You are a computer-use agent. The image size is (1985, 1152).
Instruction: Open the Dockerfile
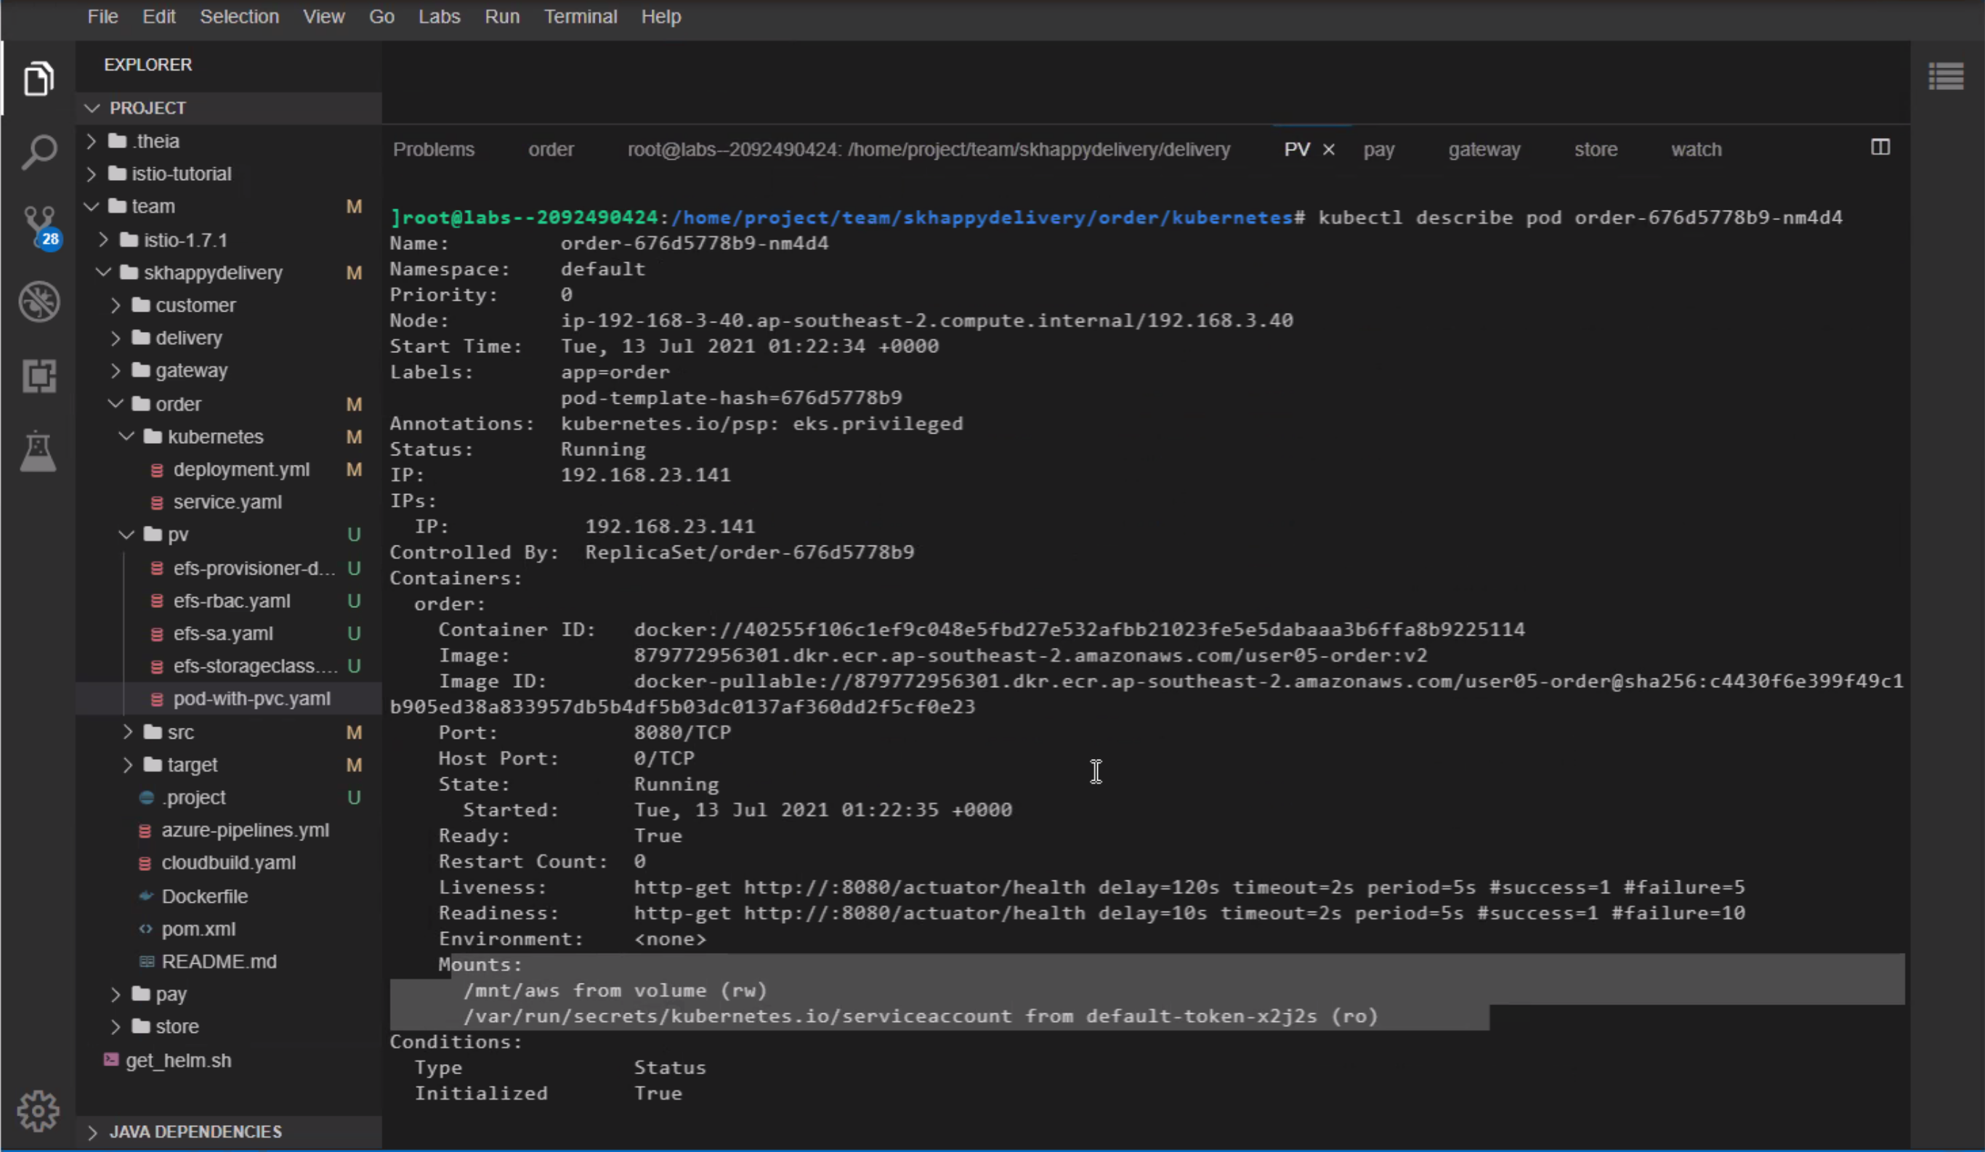(203, 896)
